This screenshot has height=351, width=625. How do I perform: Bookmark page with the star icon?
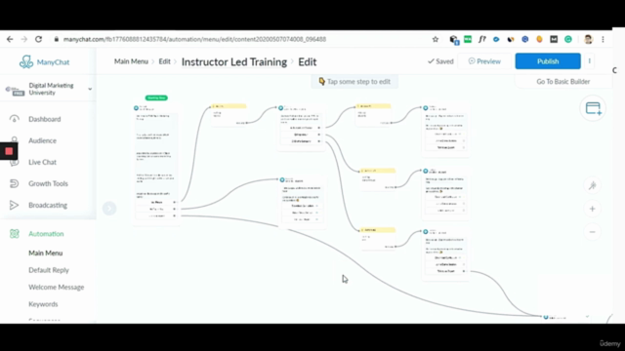(x=436, y=39)
